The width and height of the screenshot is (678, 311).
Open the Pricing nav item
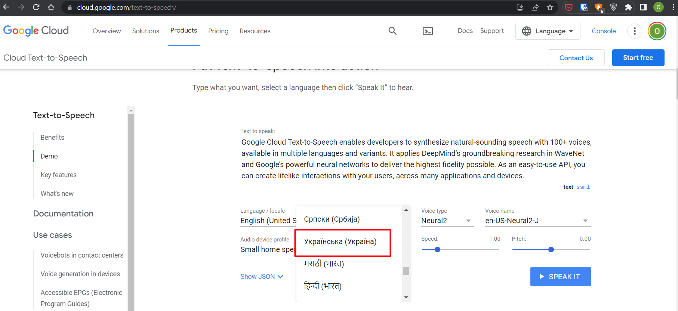click(x=218, y=31)
